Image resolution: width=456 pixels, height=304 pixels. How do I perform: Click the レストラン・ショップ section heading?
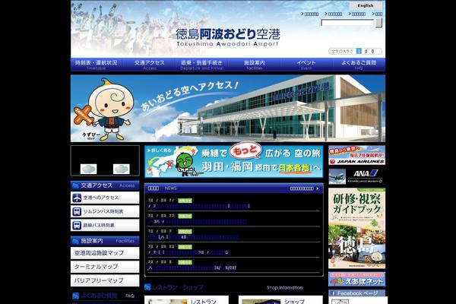coord(177,287)
